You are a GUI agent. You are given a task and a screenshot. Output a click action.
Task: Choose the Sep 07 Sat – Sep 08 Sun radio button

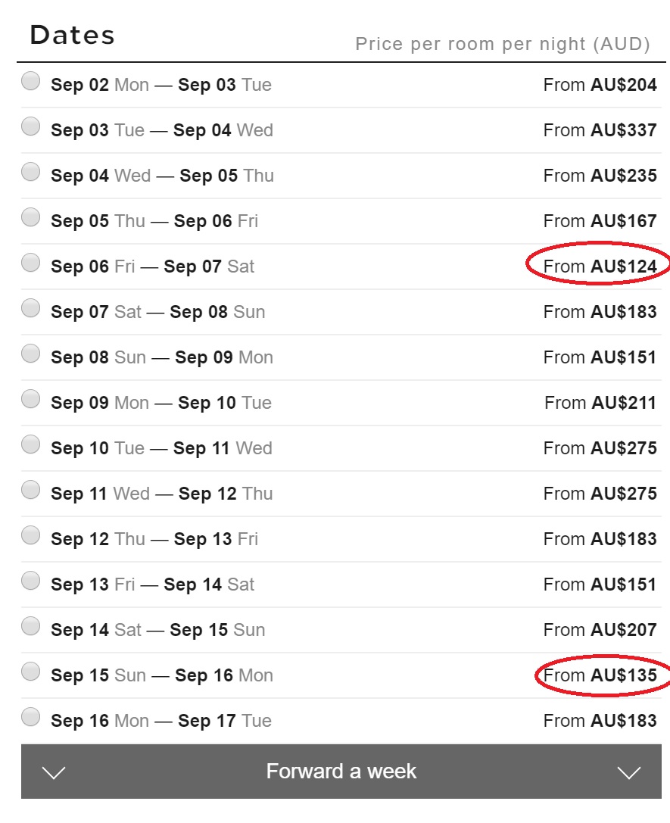pyautogui.click(x=30, y=308)
